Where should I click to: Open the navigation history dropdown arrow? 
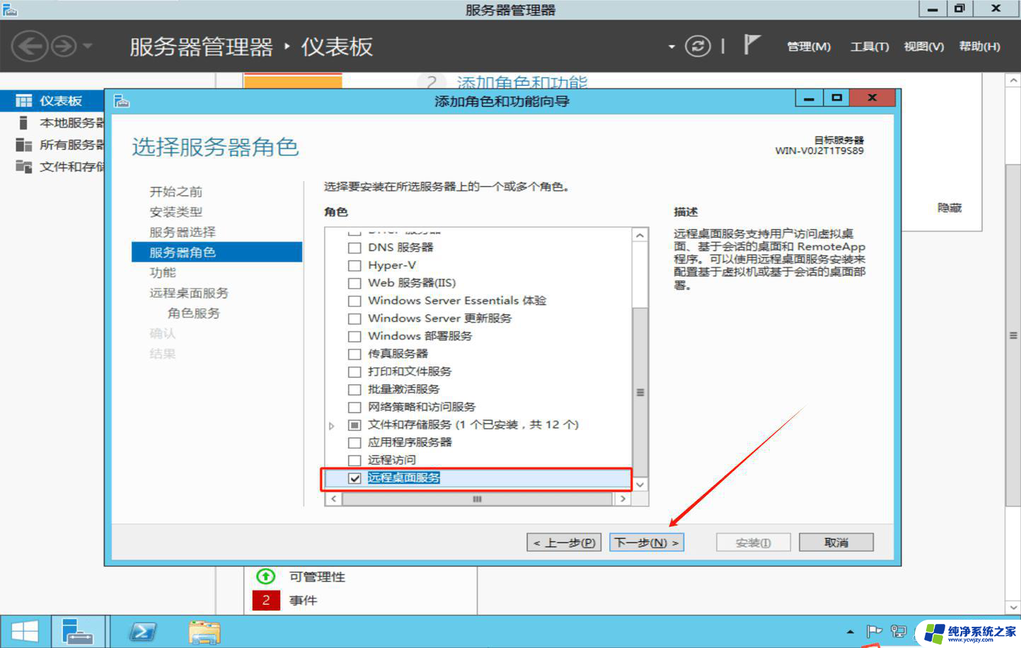pos(88,47)
